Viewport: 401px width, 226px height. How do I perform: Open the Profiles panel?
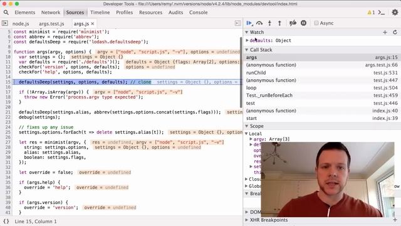[124, 13]
